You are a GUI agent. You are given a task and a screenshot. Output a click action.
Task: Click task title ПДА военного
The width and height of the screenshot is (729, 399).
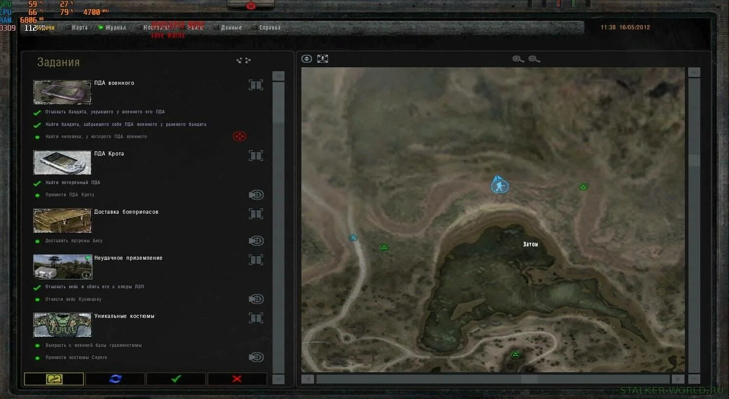pos(114,83)
